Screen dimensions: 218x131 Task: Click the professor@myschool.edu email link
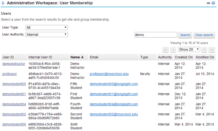(x=109, y=74)
